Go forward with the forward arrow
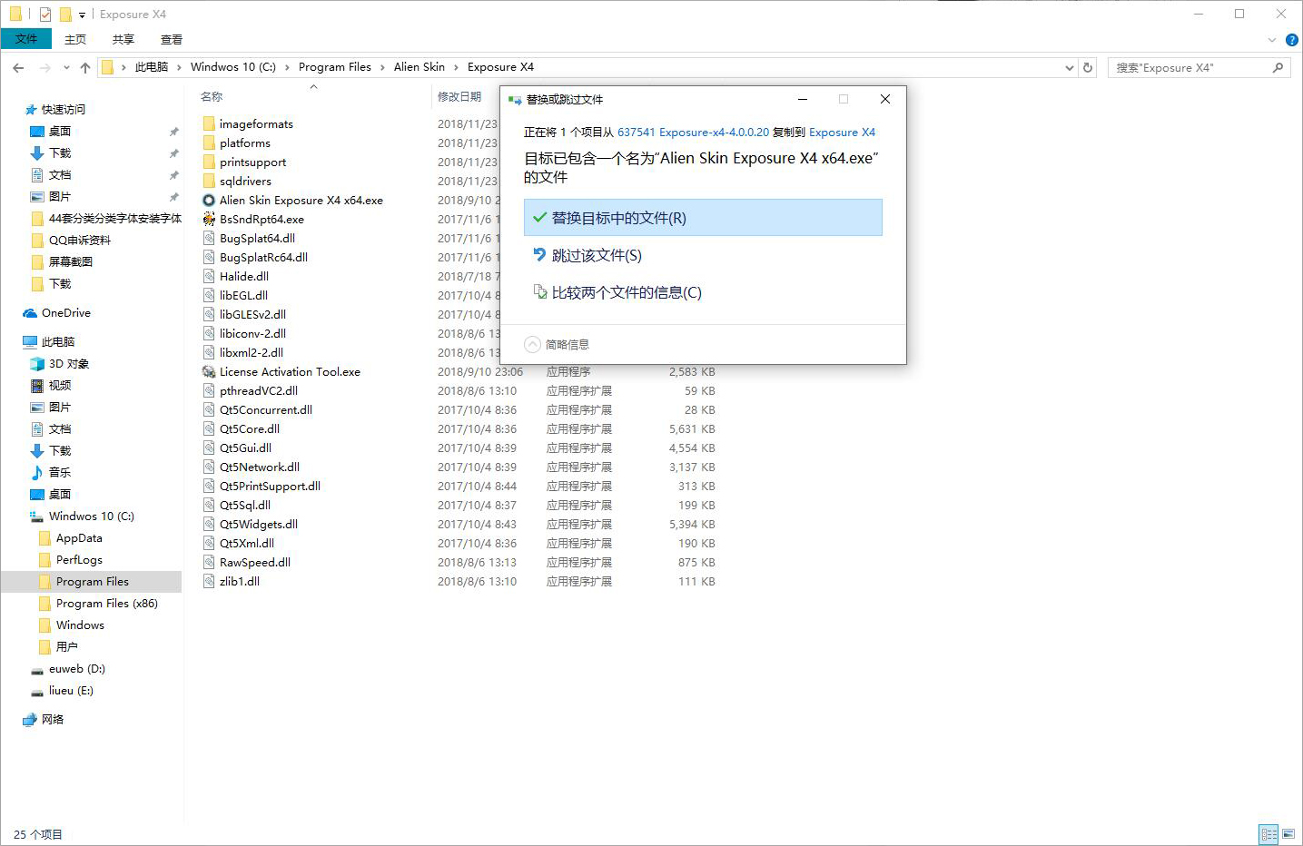The height and width of the screenshot is (846, 1303). click(x=44, y=67)
